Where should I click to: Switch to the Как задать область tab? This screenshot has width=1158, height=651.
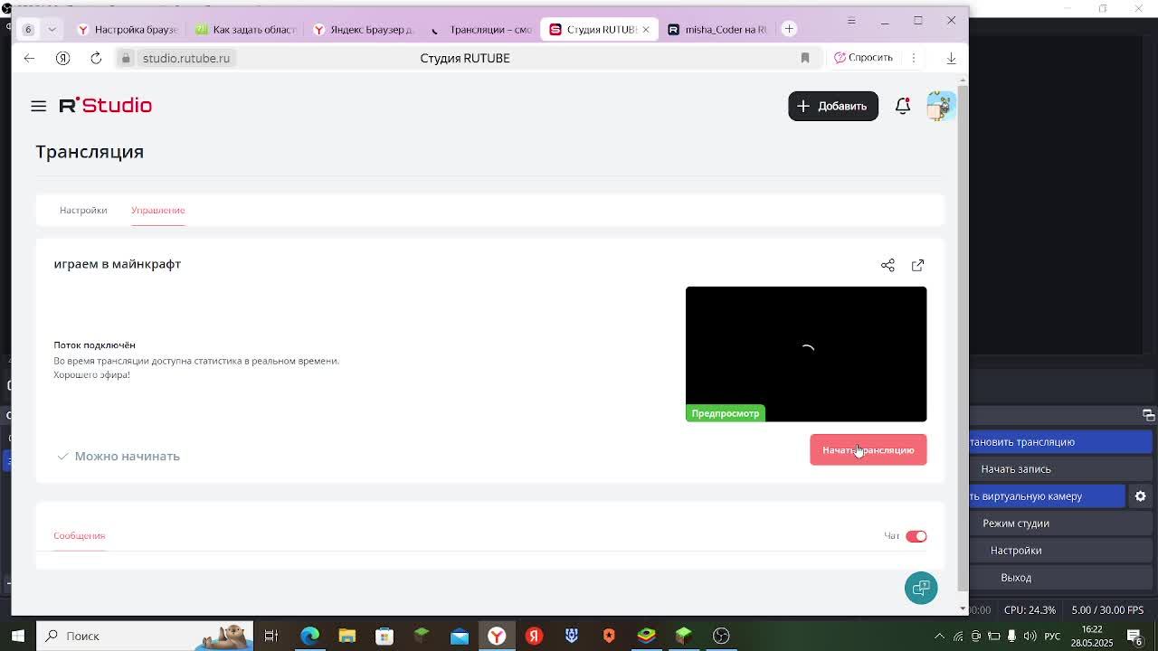[245, 29]
